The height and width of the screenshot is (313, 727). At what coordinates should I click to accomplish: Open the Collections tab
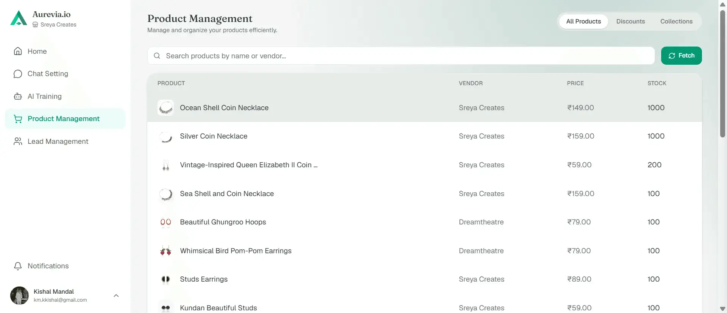[x=676, y=22]
